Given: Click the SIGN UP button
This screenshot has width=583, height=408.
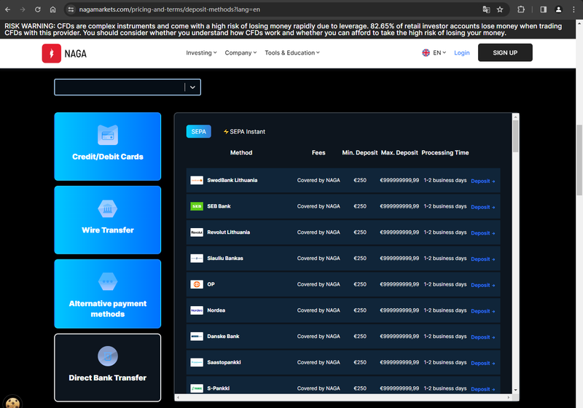Looking at the screenshot, I should tap(505, 52).
